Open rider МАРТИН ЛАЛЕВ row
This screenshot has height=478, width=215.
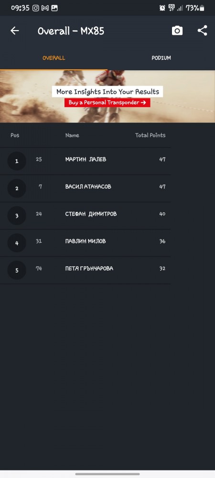(85, 161)
